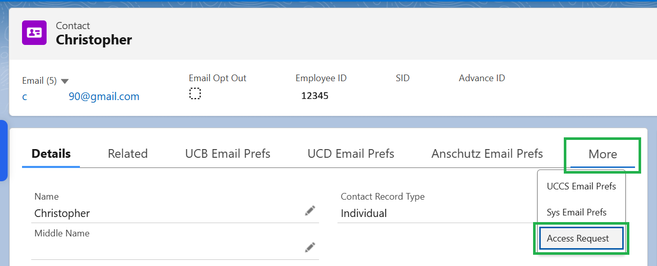Go to the UCD Email Prefs tab

click(x=351, y=154)
